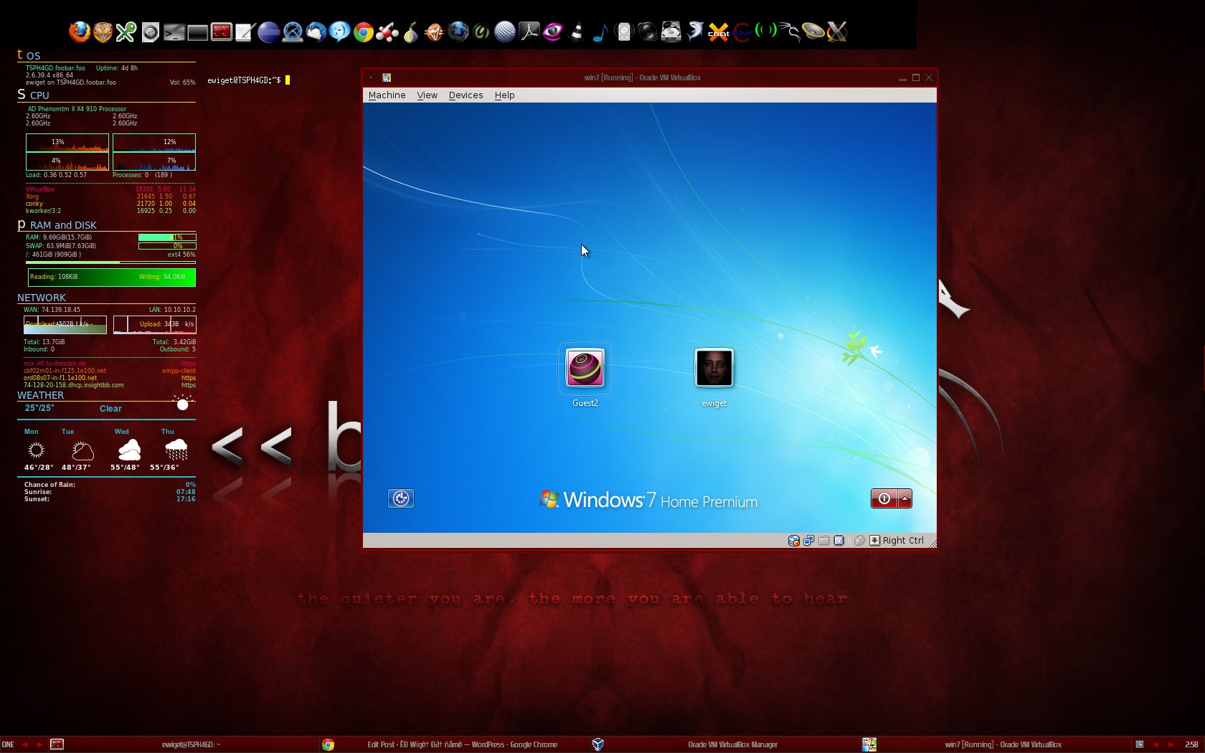Click the keyboard capture arrow indicator near Right Ctrl
The image size is (1205, 753).
click(874, 541)
